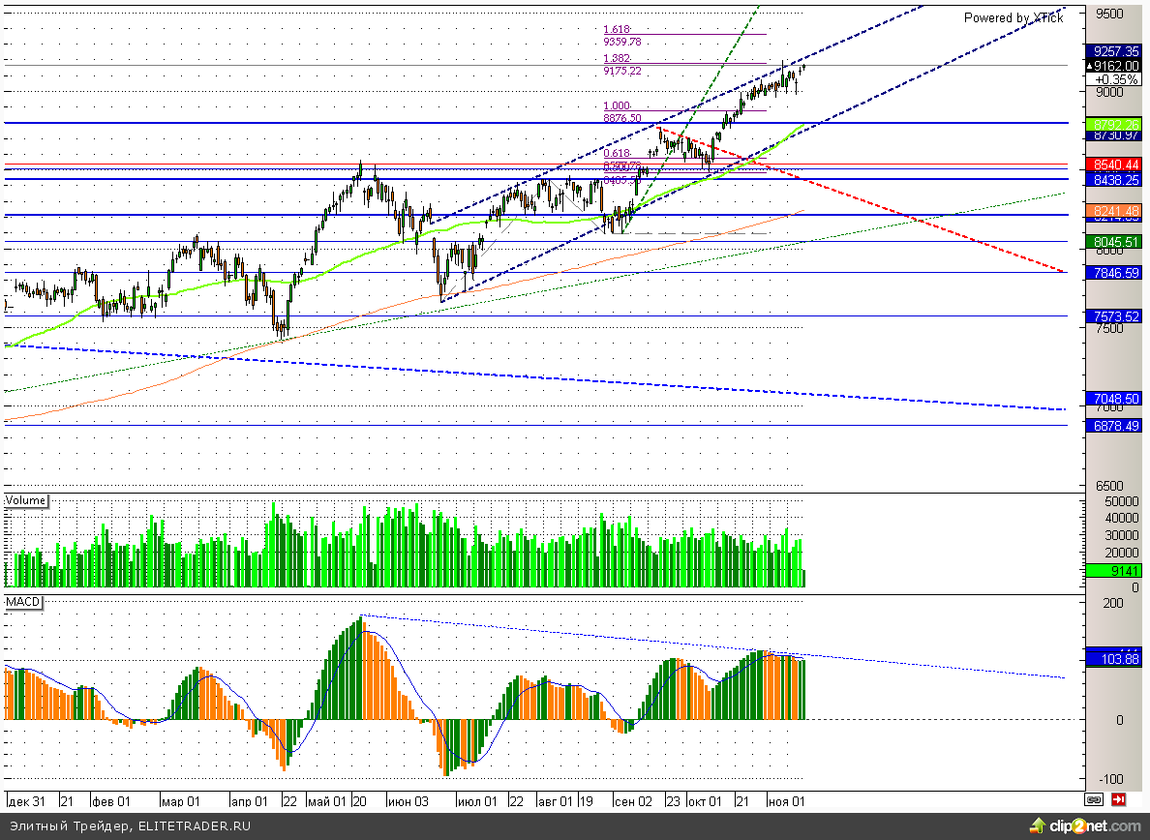Click the дек 31 date on time axis

[x=26, y=801]
